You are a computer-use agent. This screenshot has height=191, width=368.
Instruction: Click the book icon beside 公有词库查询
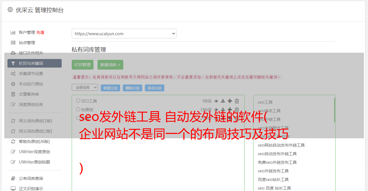[x=13, y=178]
